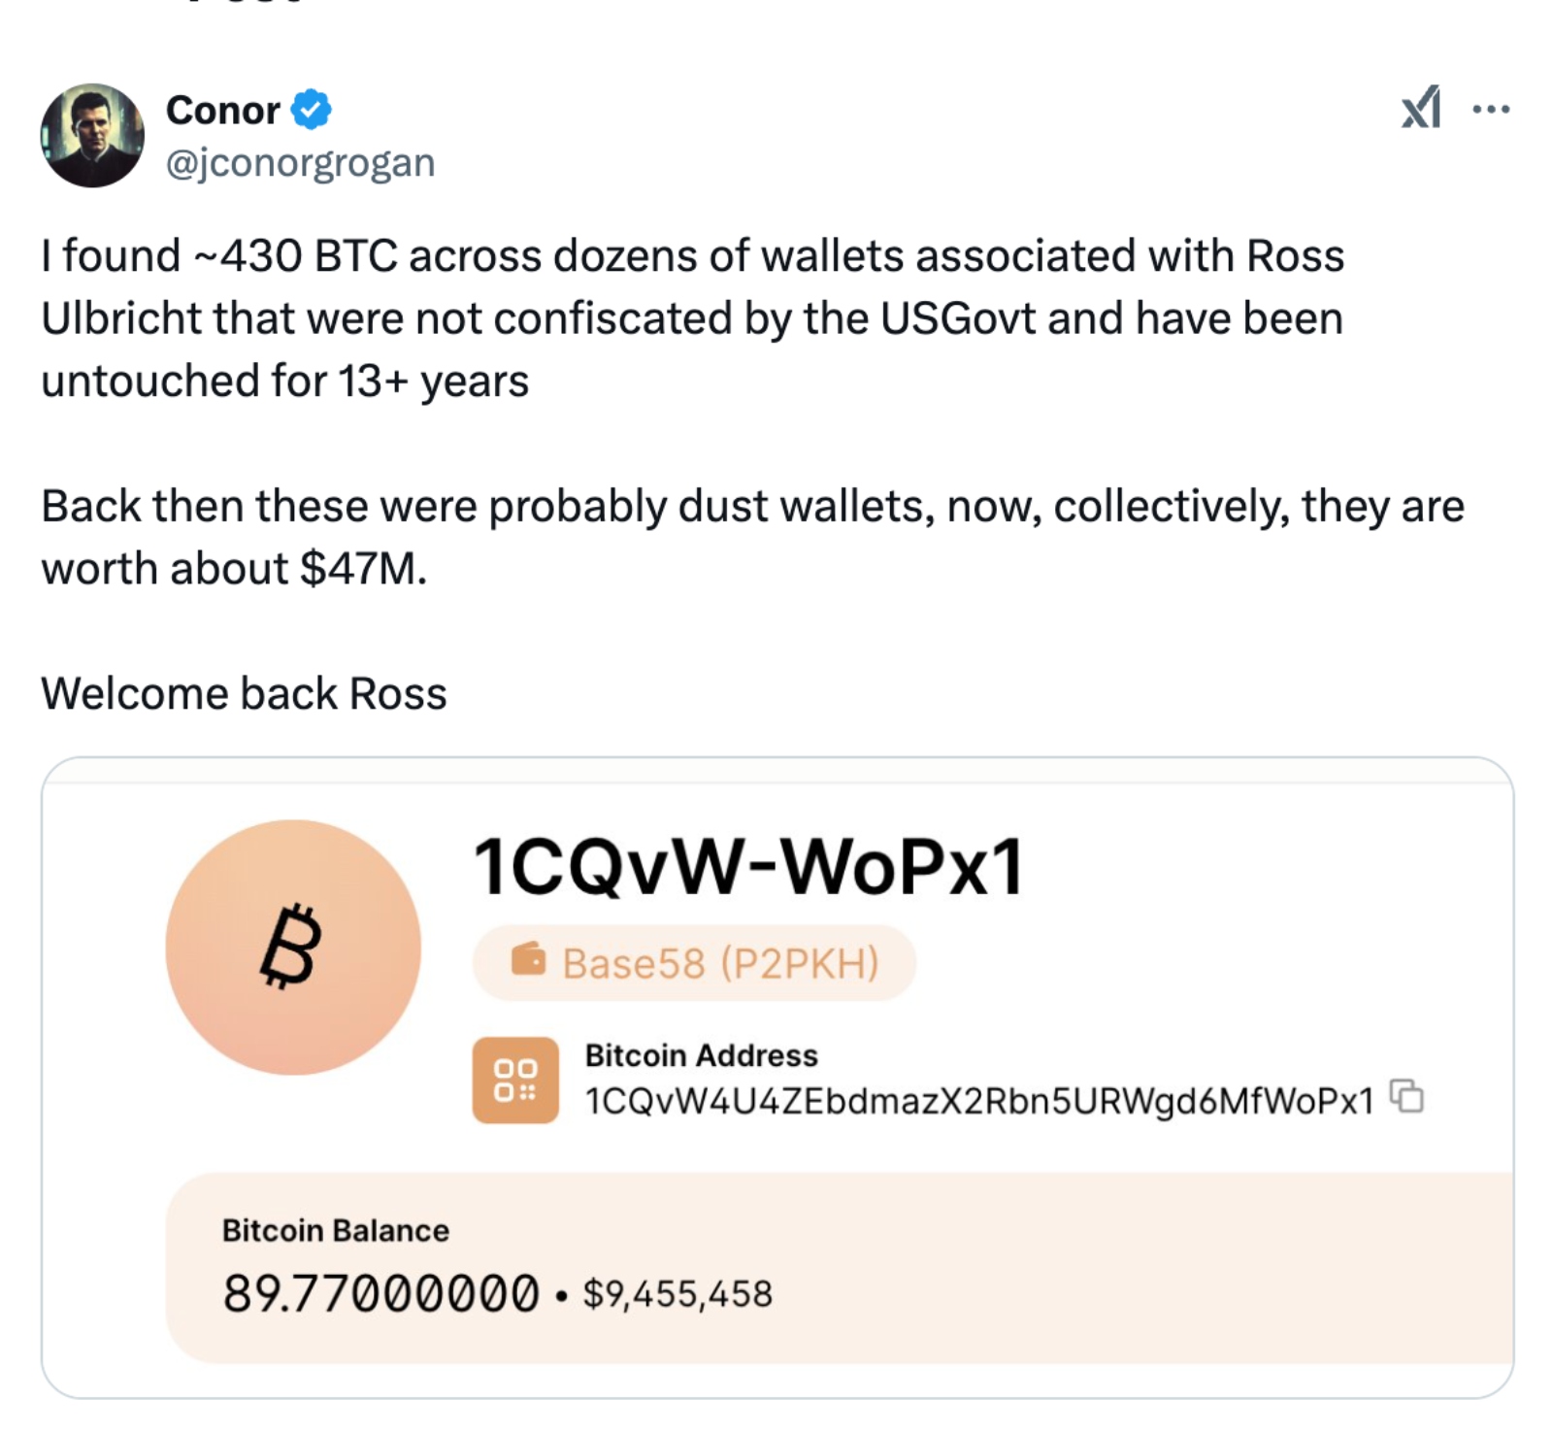Click the display name Conor
This screenshot has width=1553, height=1431.
pyautogui.click(x=222, y=110)
